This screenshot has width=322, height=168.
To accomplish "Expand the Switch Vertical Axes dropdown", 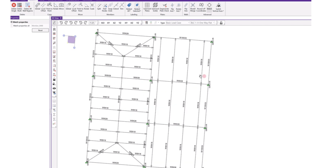I will pos(219,8).
